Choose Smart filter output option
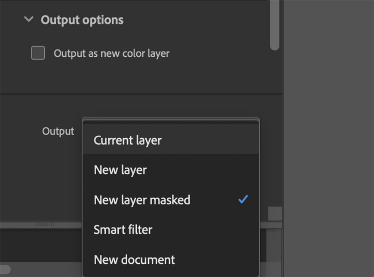 point(171,230)
